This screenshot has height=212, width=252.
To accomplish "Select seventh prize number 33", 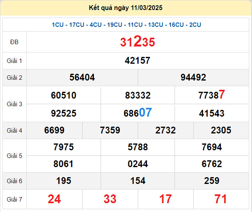I will (x=110, y=199).
